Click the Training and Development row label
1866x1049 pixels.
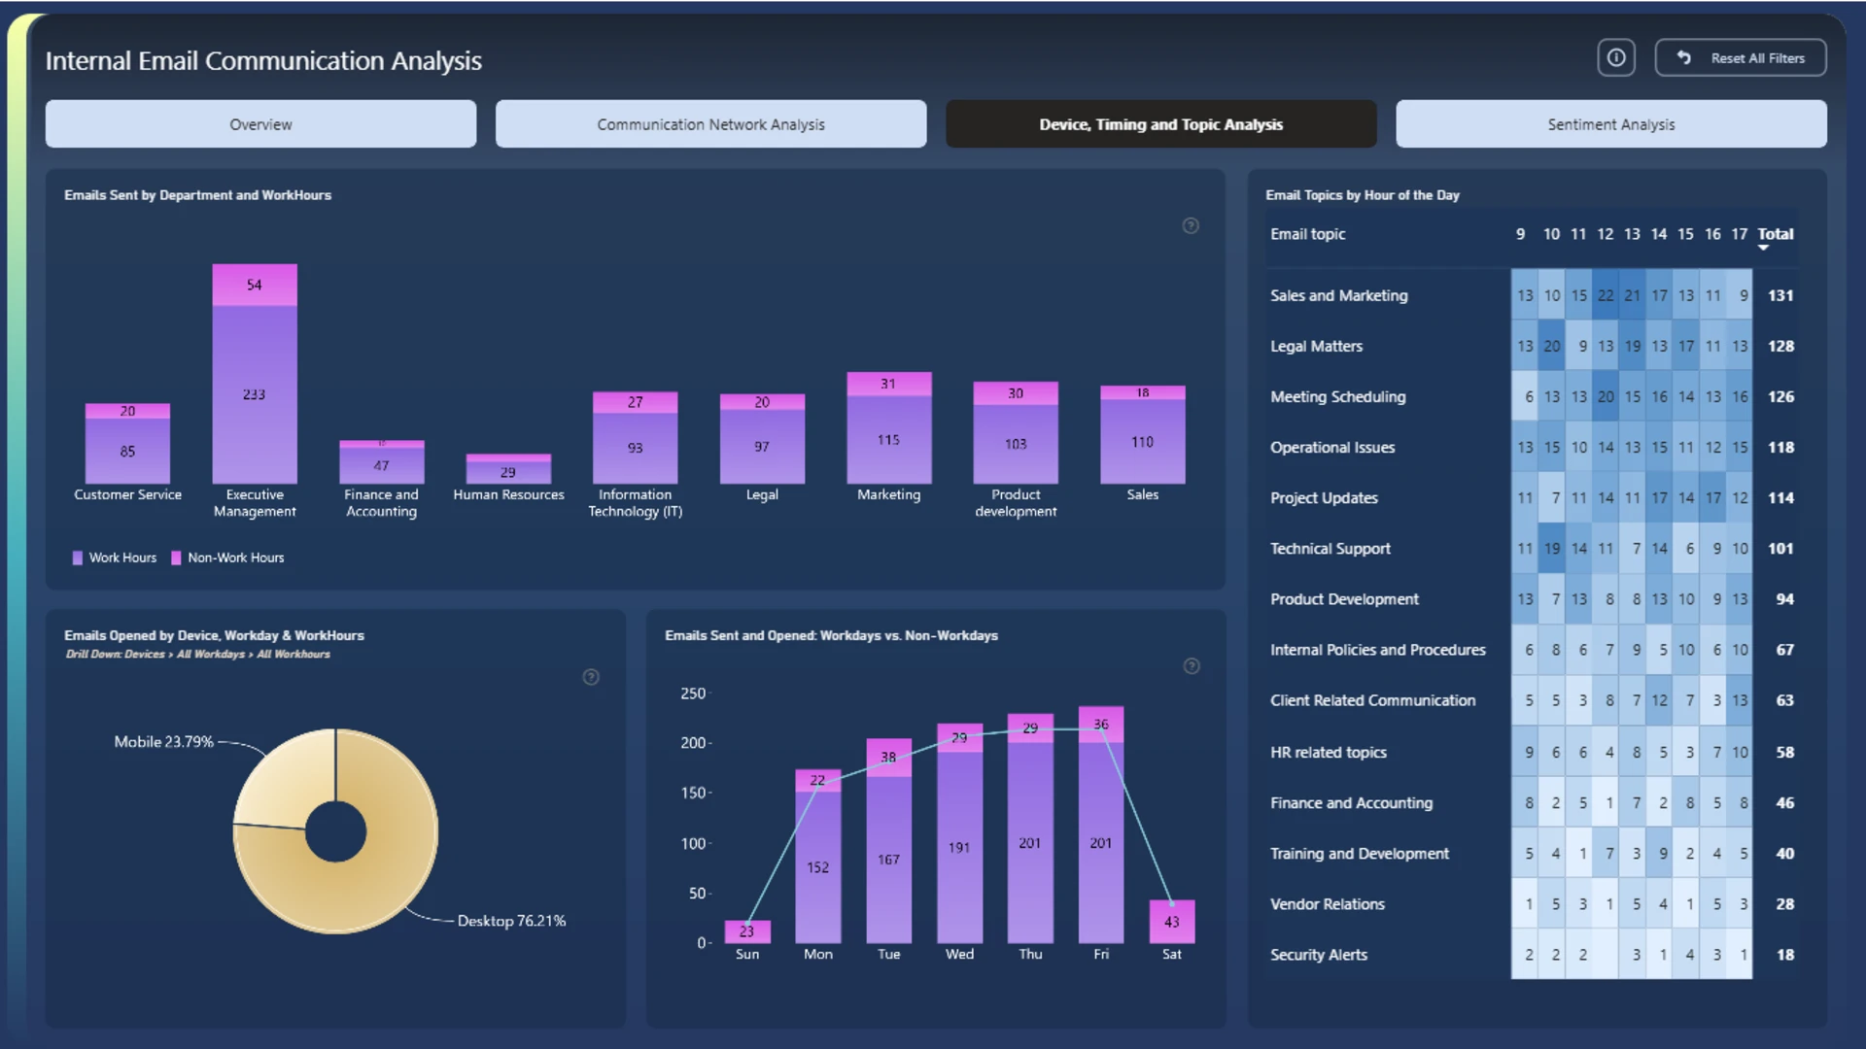pyautogui.click(x=1359, y=854)
